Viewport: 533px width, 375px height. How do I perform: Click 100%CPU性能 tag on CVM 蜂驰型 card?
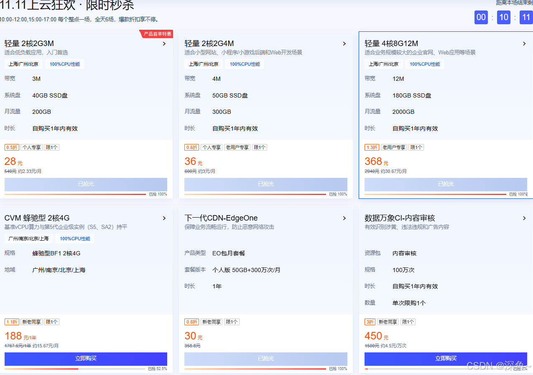click(75, 239)
